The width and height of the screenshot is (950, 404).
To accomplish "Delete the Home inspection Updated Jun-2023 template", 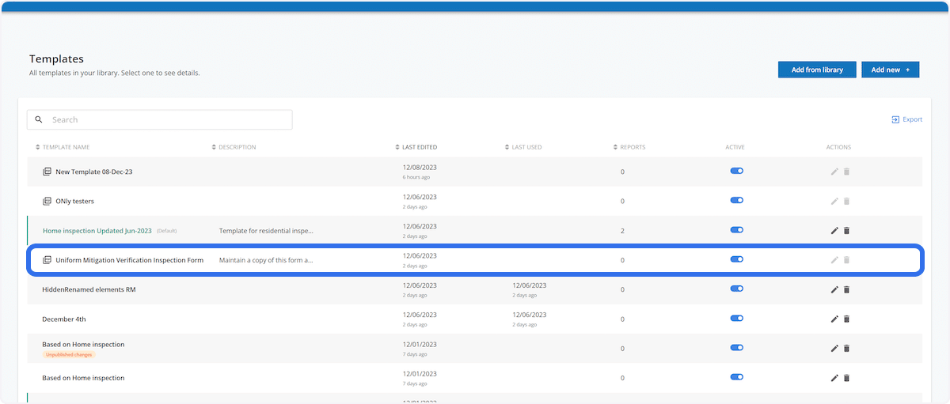I will click(x=846, y=231).
